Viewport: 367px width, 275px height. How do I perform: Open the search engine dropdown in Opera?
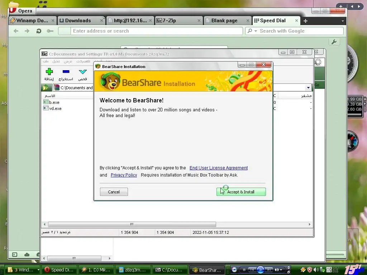click(x=256, y=31)
